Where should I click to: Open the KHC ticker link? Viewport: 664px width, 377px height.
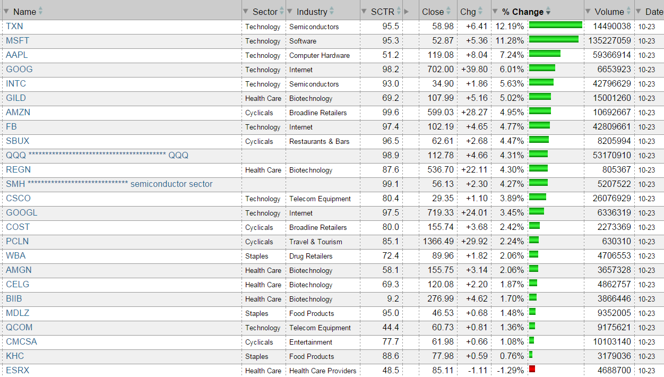[x=15, y=356]
